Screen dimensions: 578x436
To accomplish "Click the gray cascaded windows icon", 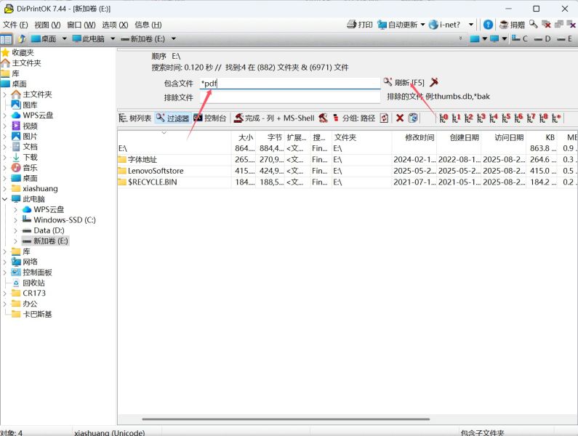I will click(x=559, y=24).
